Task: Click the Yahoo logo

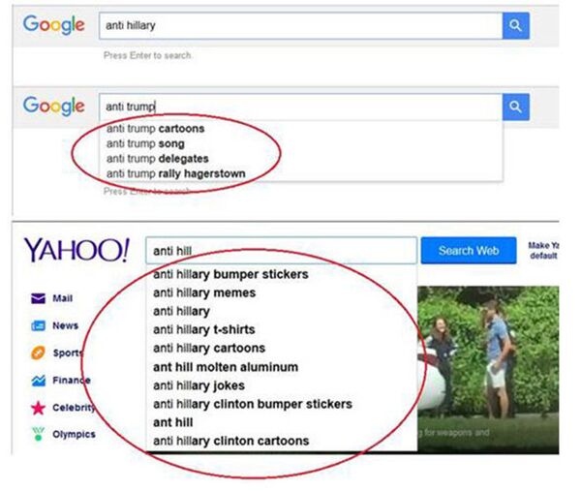Action: [x=76, y=251]
